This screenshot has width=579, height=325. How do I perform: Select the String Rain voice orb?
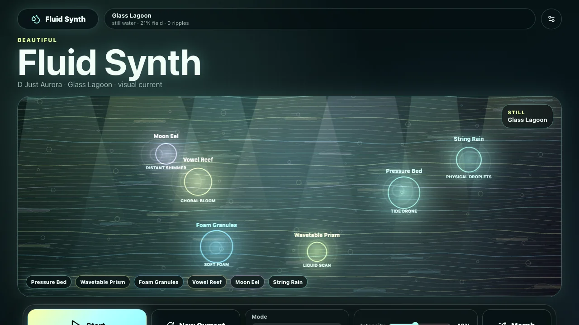pos(469,159)
